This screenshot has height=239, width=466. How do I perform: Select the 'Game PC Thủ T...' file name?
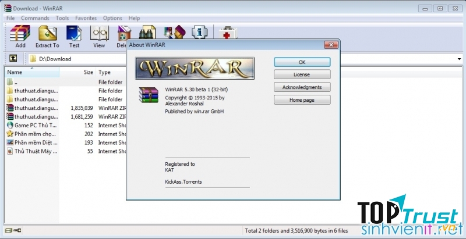(36, 125)
